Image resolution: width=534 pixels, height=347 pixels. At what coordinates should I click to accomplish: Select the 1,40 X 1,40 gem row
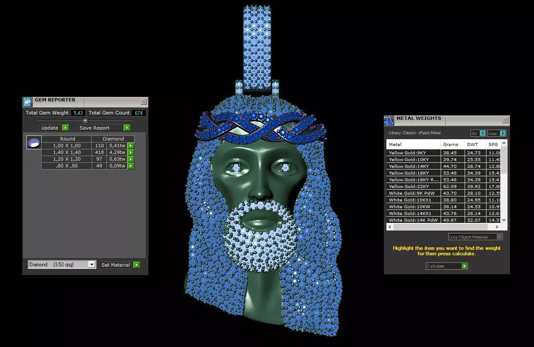(x=88, y=152)
